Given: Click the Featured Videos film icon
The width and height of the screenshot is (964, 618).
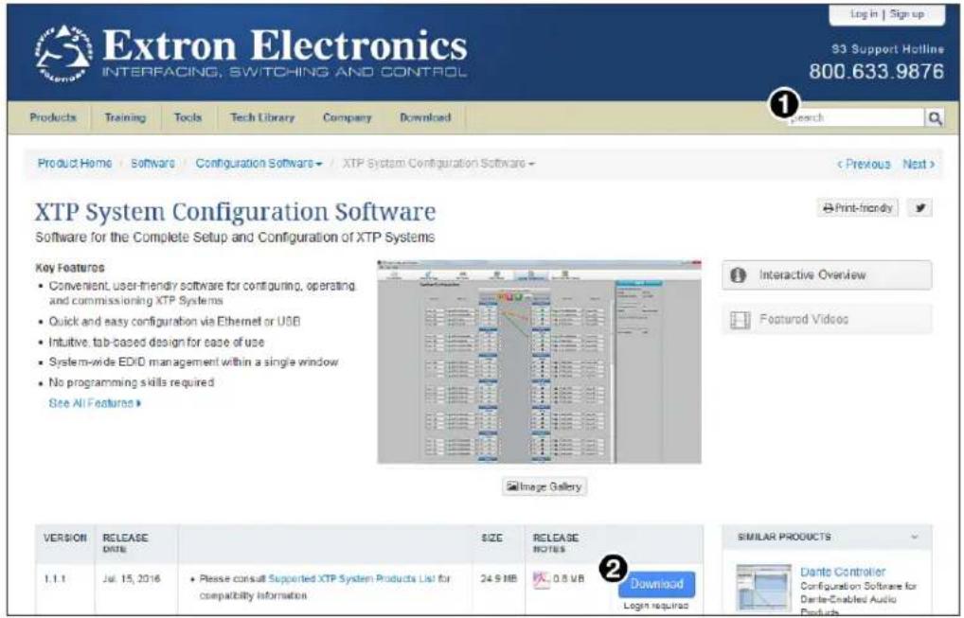Looking at the screenshot, I should [x=740, y=320].
